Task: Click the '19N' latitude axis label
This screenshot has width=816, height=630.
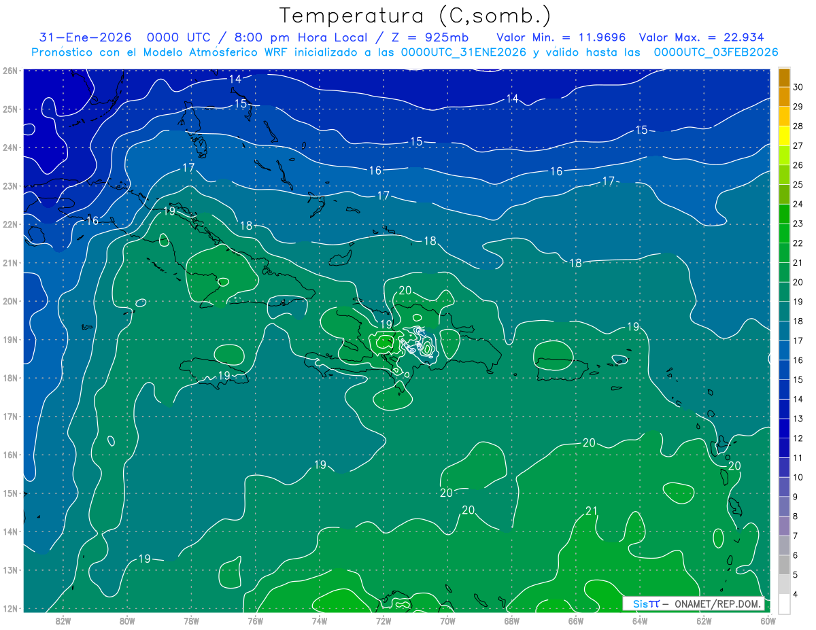Action: point(10,339)
